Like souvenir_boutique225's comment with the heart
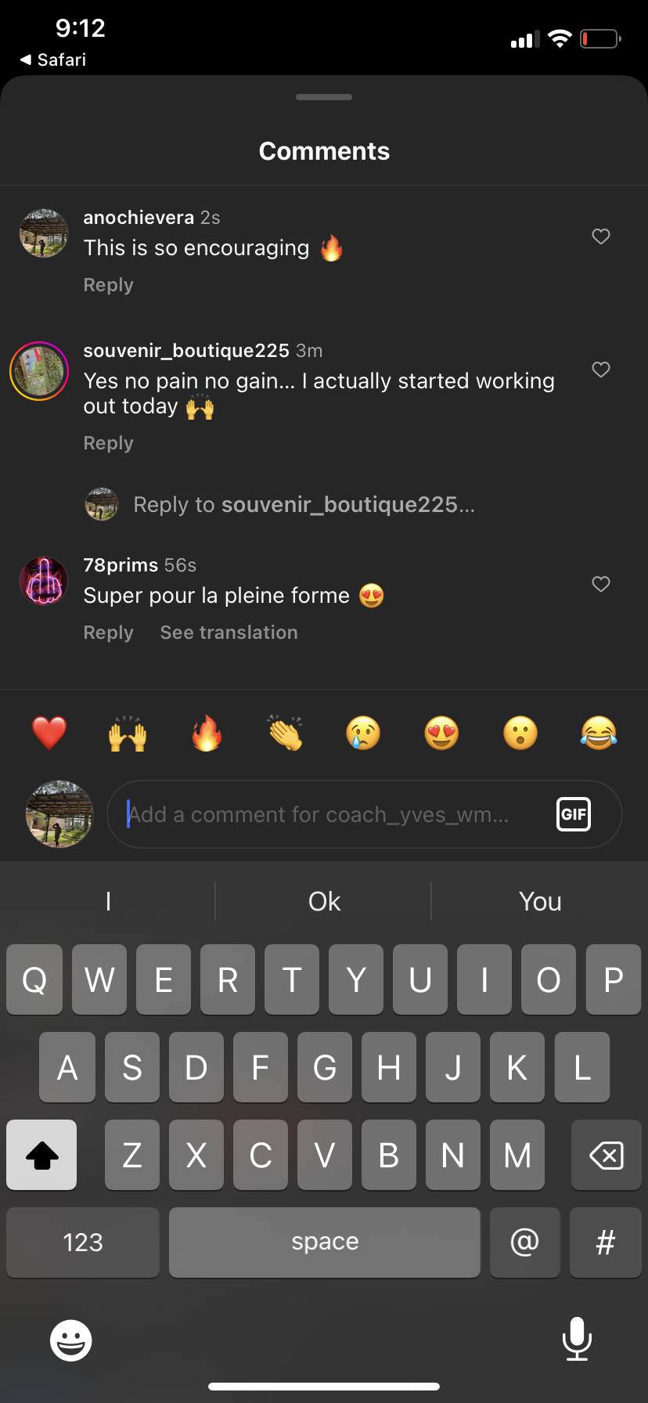 tap(600, 370)
